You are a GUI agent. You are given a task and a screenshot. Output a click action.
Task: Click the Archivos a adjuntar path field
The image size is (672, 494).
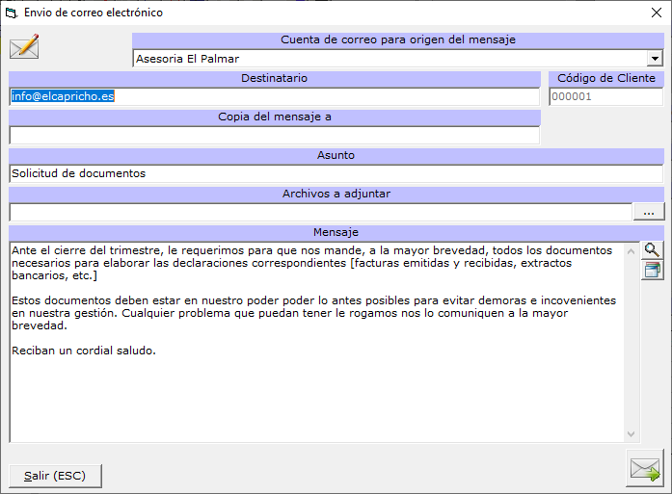tap(320, 212)
